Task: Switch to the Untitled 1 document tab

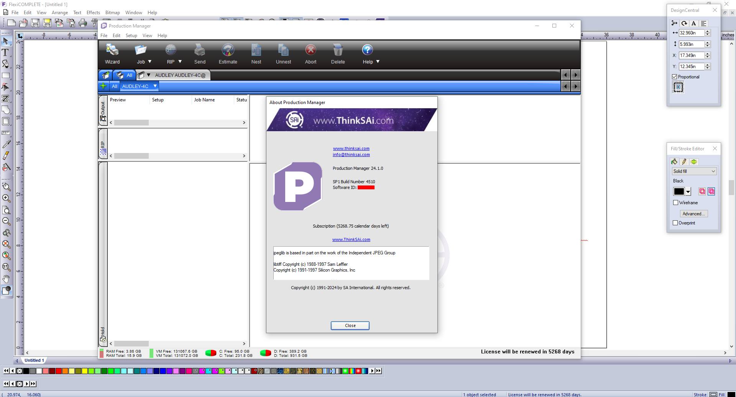Action: [34, 360]
